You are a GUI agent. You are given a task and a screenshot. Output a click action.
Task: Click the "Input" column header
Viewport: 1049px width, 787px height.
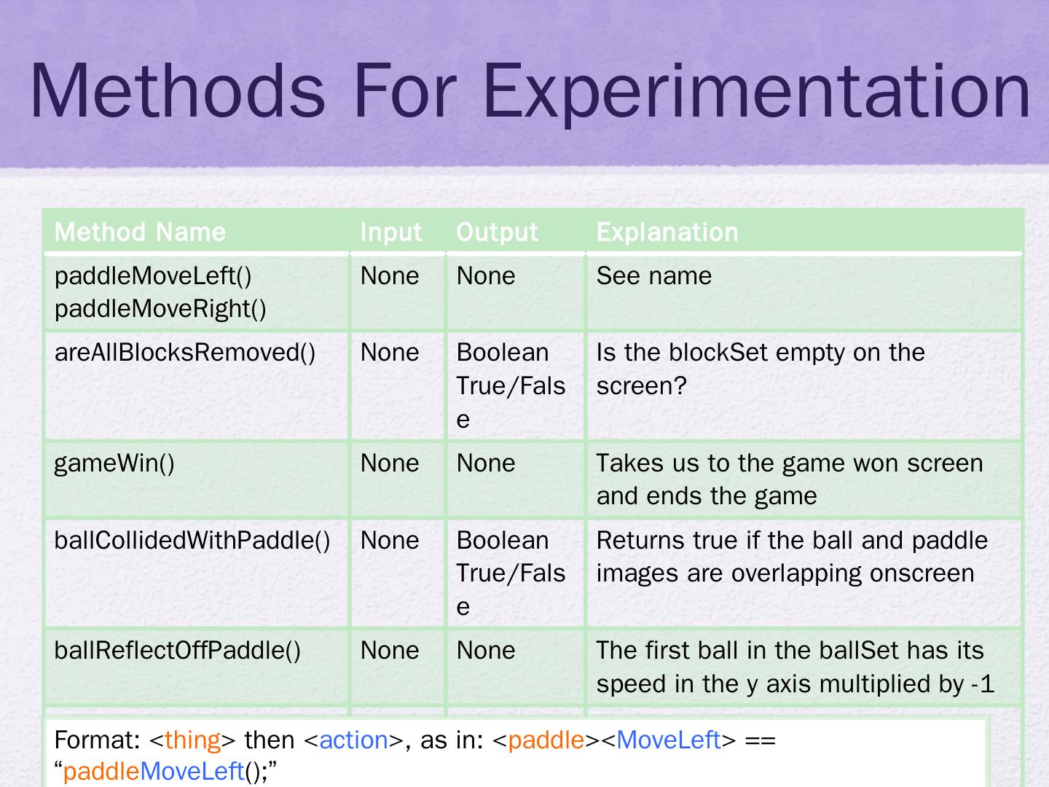(x=391, y=232)
